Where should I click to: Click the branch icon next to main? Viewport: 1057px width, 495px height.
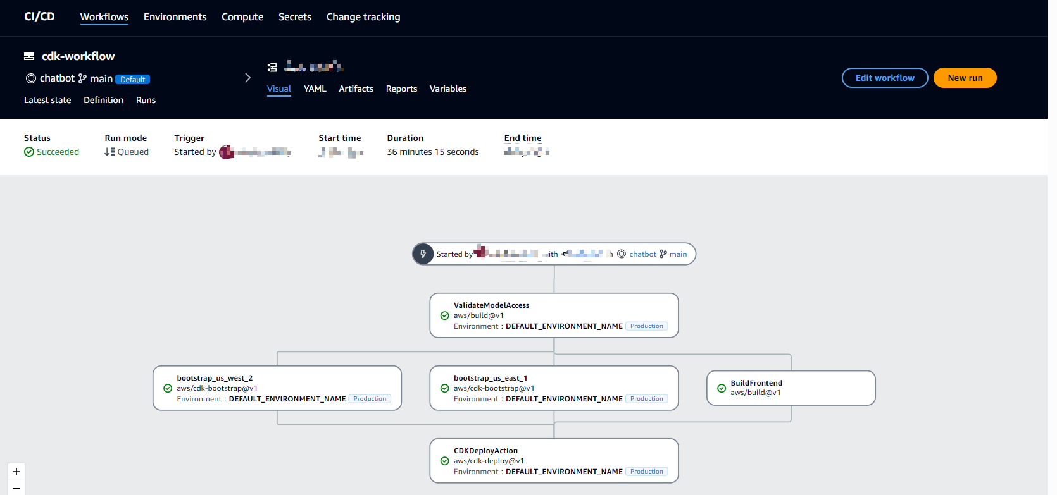(82, 78)
